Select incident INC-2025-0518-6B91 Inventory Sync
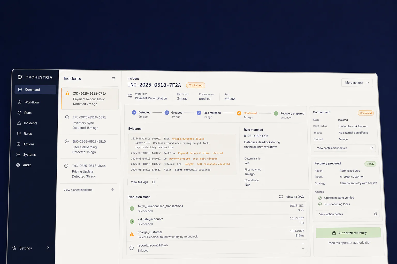The height and width of the screenshot is (264, 397). pyautogui.click(x=89, y=122)
